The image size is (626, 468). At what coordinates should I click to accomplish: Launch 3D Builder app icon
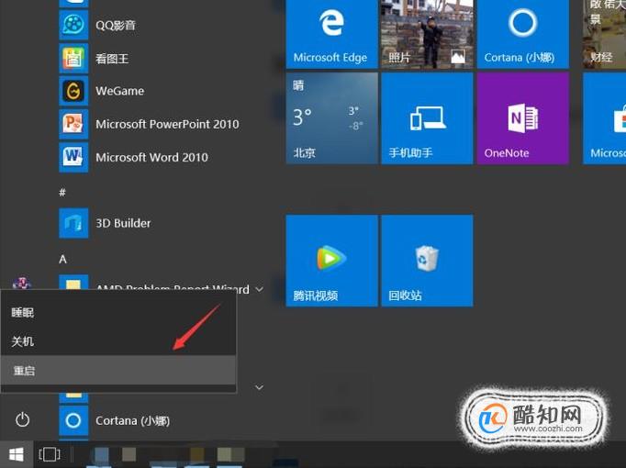point(73,223)
